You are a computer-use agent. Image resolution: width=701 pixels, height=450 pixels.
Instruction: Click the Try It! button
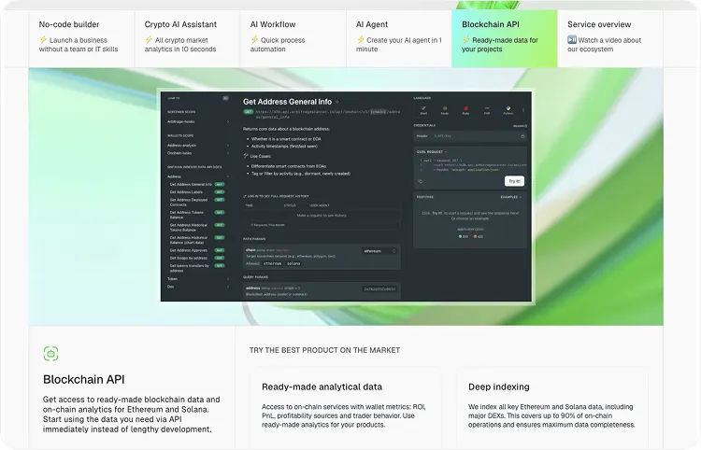click(x=514, y=181)
